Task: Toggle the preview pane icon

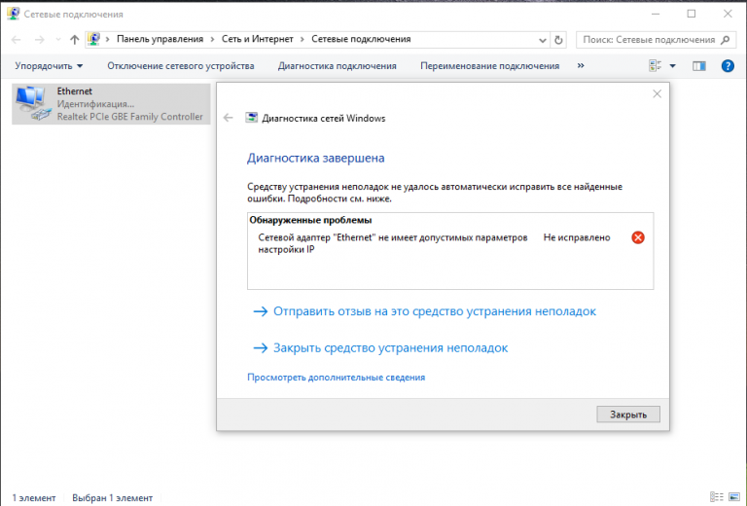Action: pos(699,66)
